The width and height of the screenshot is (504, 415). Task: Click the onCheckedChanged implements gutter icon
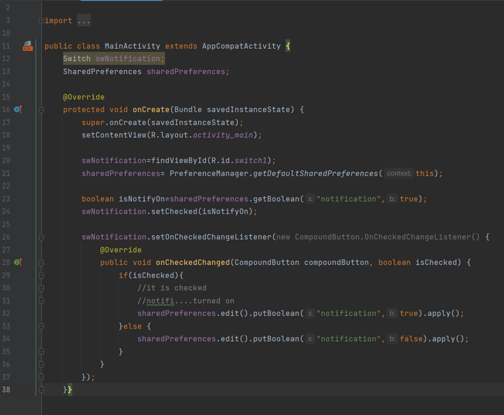coord(18,262)
